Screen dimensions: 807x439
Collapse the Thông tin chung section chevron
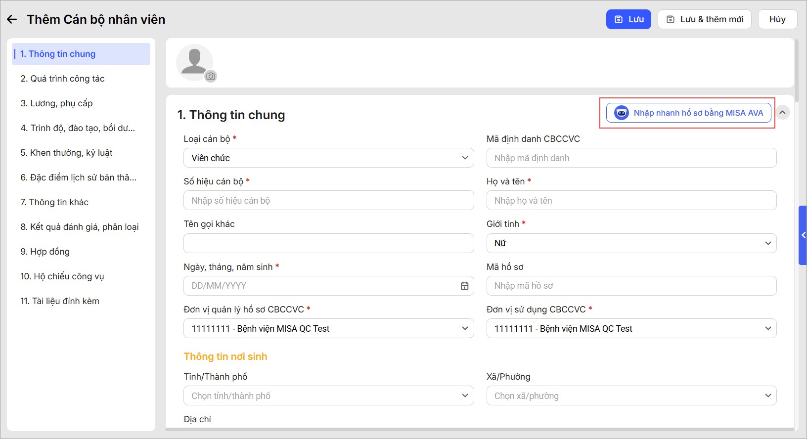point(782,113)
